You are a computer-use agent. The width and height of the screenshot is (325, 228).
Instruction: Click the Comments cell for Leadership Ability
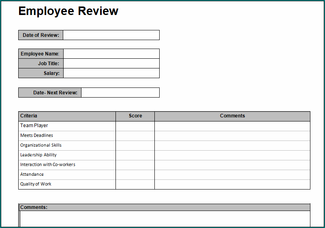(x=232, y=156)
